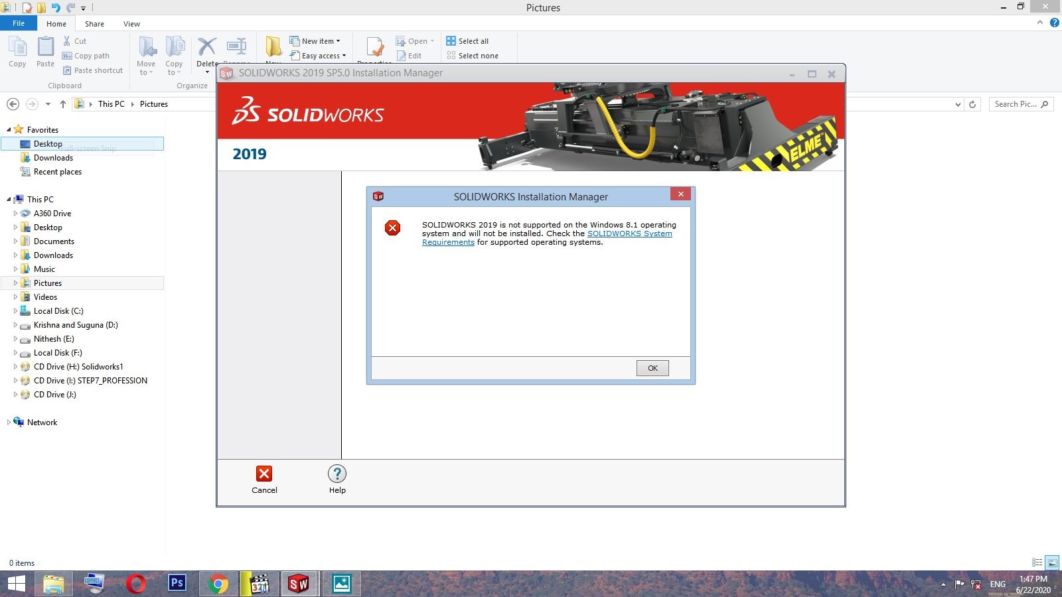Open the SOLIDWORKS System Requirements link
This screenshot has height=597, width=1062.
tap(547, 237)
